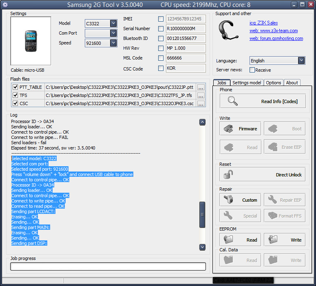This screenshot has width=316, height=286.
Task: Browse for the TFS file
Action: pos(201,95)
